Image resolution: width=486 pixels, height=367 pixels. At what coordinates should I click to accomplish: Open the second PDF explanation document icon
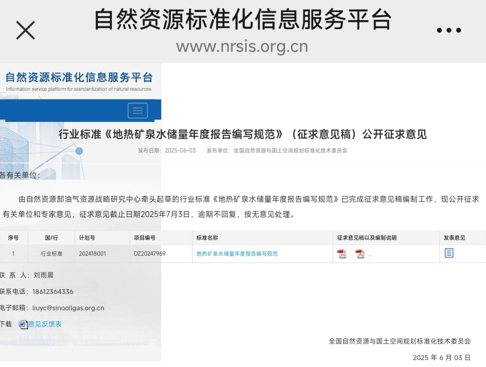pos(360,254)
